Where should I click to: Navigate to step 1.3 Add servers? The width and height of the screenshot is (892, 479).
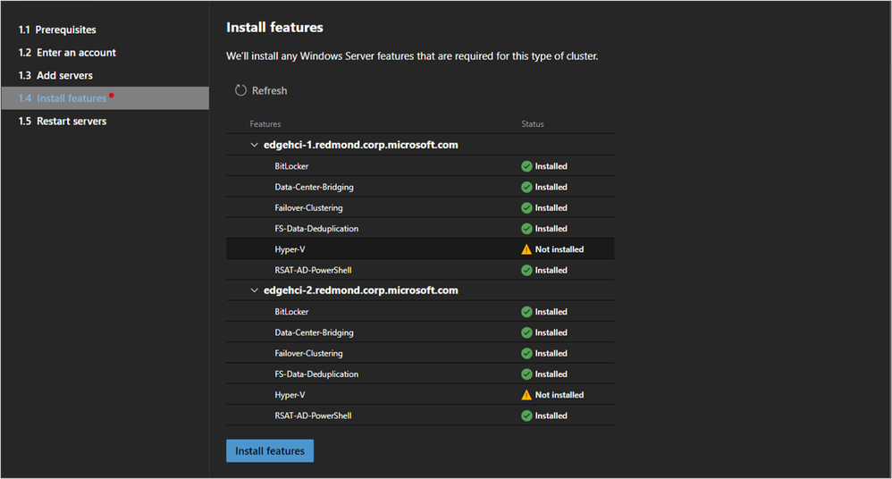(55, 75)
